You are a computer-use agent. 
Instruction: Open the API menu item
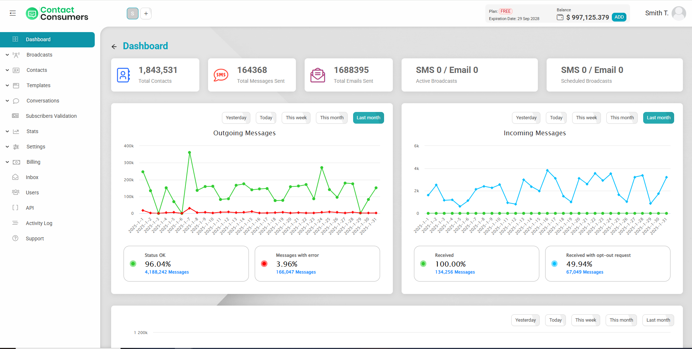click(30, 208)
